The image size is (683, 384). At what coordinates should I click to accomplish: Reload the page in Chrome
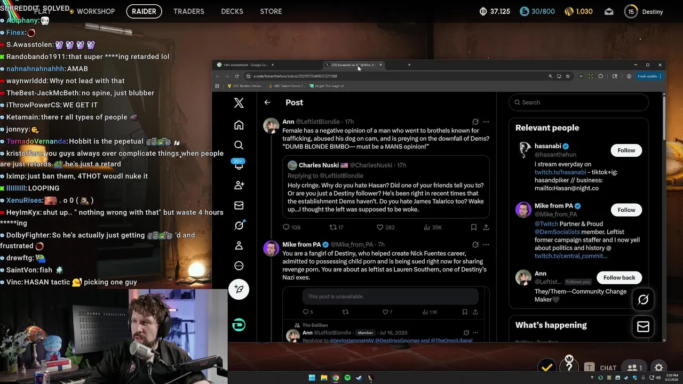point(237,76)
